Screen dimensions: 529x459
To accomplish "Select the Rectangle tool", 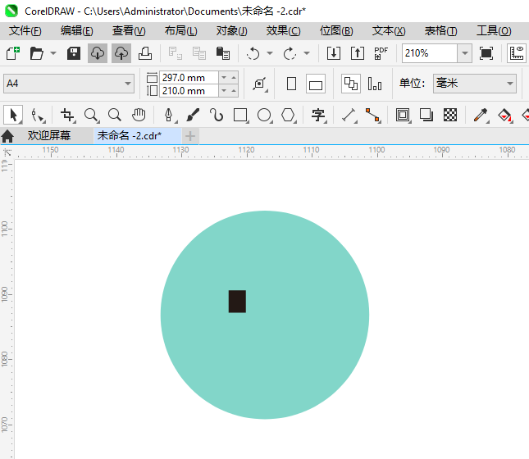I will (x=240, y=116).
